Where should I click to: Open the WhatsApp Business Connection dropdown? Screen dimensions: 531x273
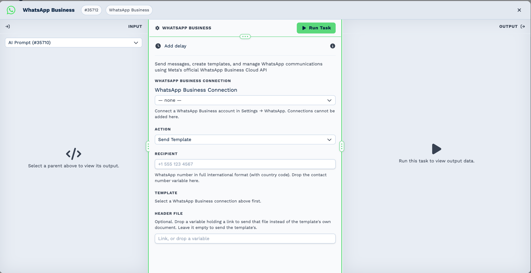tap(245, 100)
